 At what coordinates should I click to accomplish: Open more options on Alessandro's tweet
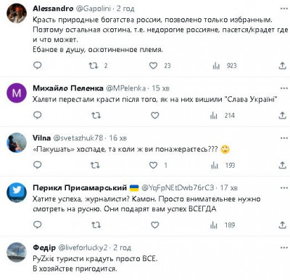284,9
